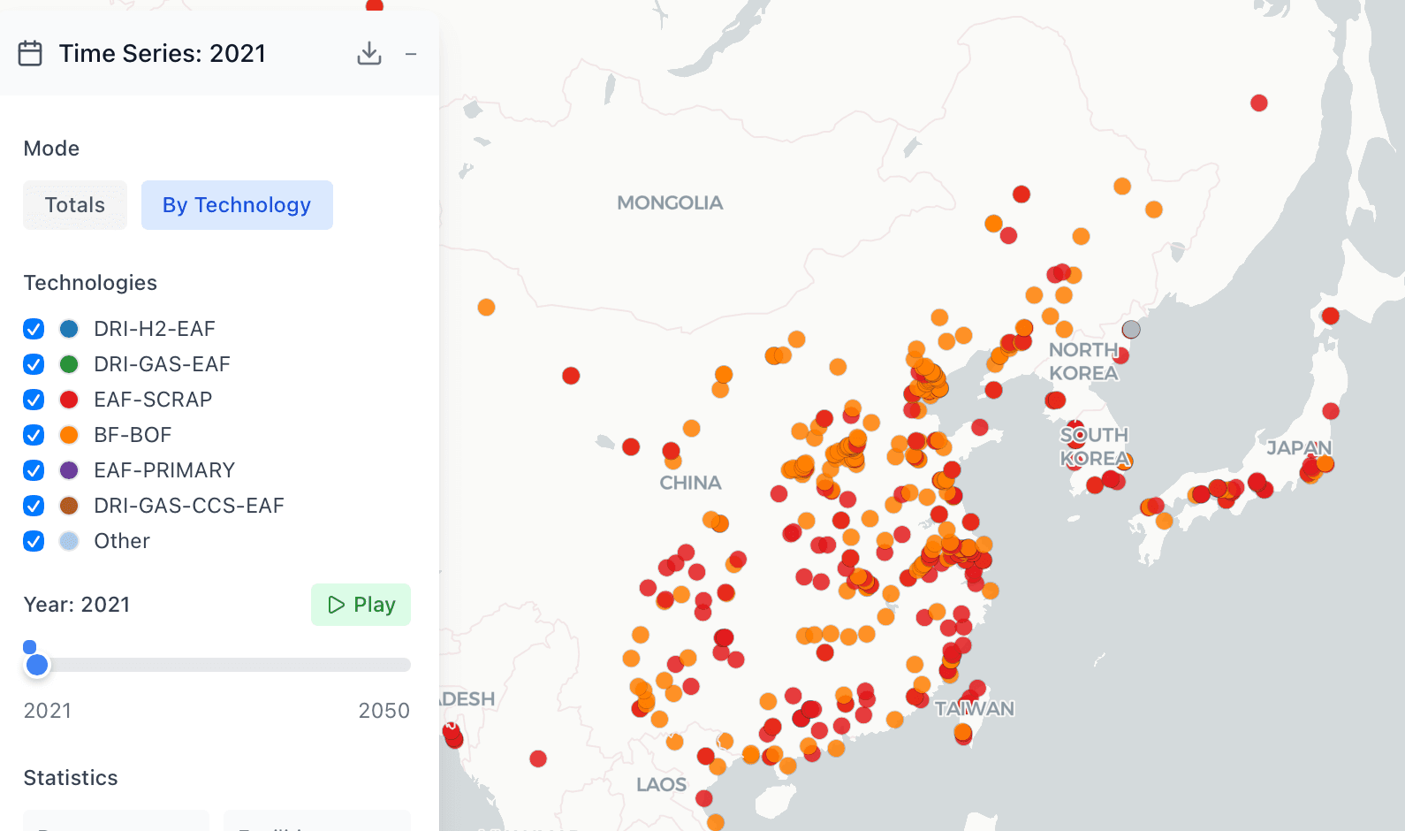Click the 2050 slider end label

(384, 711)
